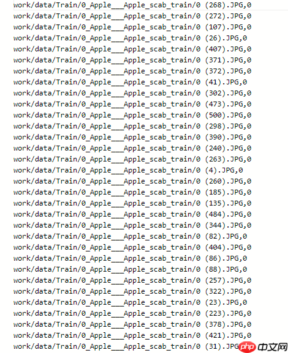Select the (378).JPG,0 entry
Viewport: 288px width, 353px height.
click(132, 325)
